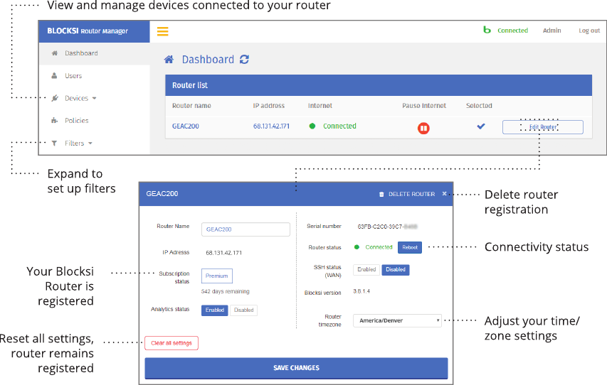607x385 pixels.
Task: Click the Selected checkmark for GEAC200
Action: [481, 126]
